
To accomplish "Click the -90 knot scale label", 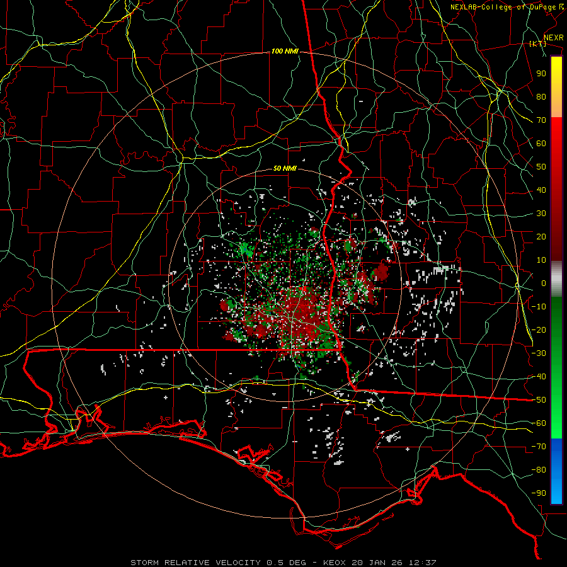I will point(539,493).
